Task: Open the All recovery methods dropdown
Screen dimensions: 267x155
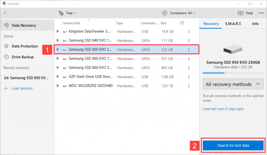Action: point(233,84)
